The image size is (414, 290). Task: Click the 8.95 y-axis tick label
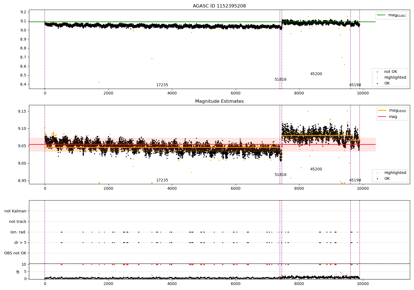click(22, 181)
